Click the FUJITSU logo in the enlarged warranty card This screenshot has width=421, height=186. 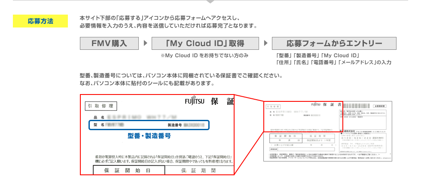pos(194,101)
